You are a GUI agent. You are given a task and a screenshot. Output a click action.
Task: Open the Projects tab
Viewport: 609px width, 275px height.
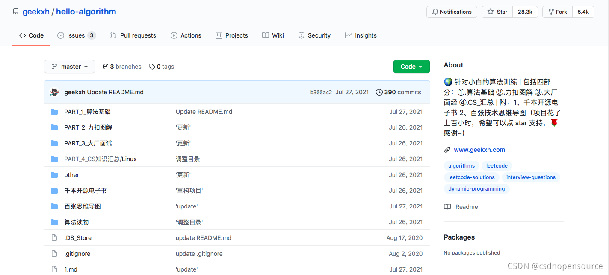pos(232,35)
